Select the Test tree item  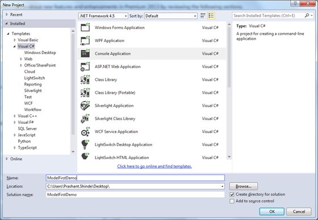click(x=28, y=97)
